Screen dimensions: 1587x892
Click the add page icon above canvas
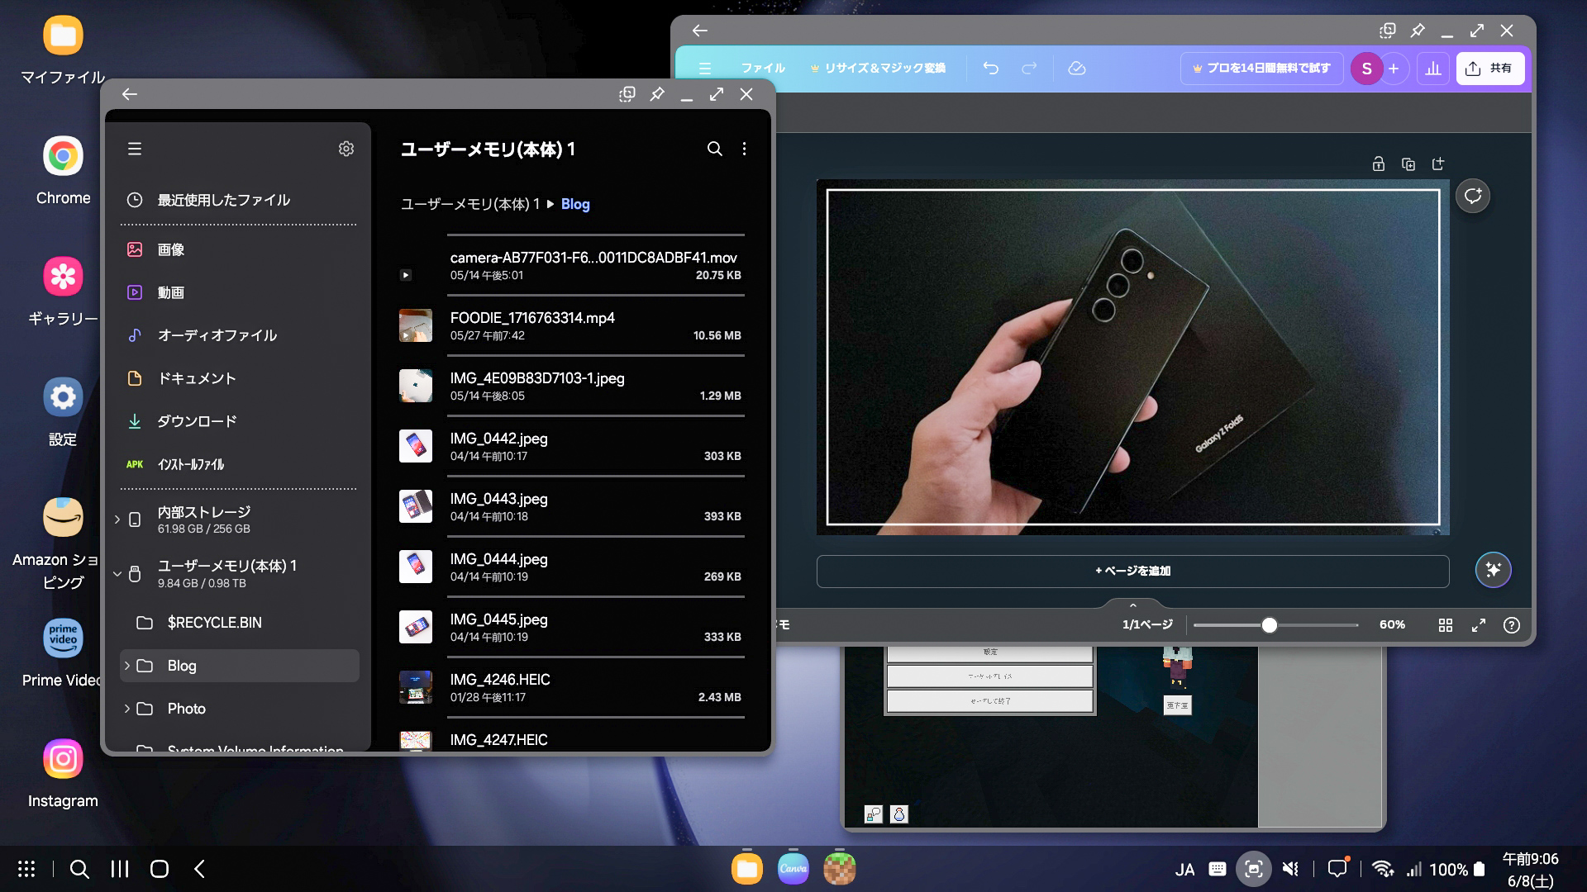[x=1438, y=164]
